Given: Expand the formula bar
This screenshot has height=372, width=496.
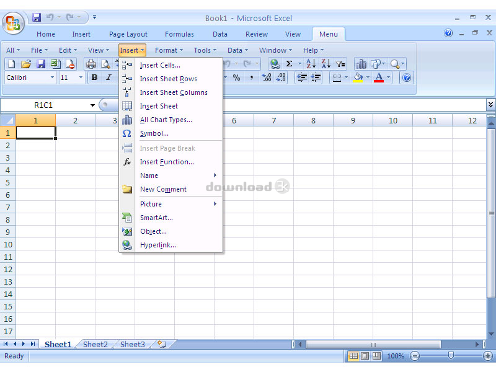Looking at the screenshot, I should (x=490, y=105).
